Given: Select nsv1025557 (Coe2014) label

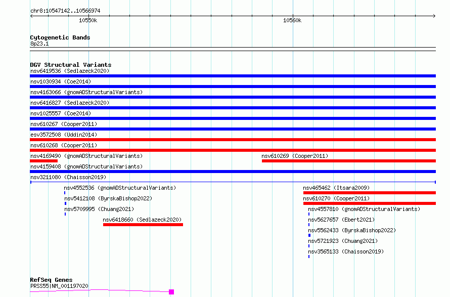Looking at the screenshot, I should click(x=61, y=113).
